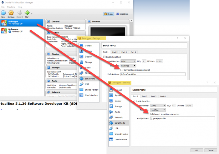Screen dimensions: 219x154
Task: Open Display category in Debuggee Settings
Action: click(x=119, y=101)
